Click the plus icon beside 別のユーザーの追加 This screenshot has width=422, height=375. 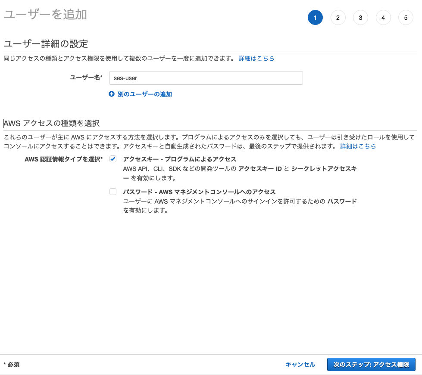112,94
